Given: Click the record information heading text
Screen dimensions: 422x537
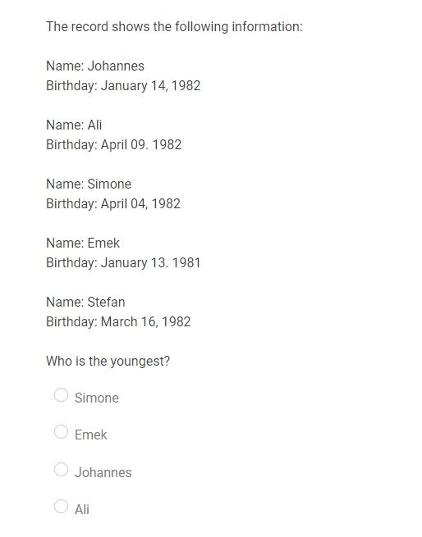Looking at the screenshot, I should (x=174, y=27).
